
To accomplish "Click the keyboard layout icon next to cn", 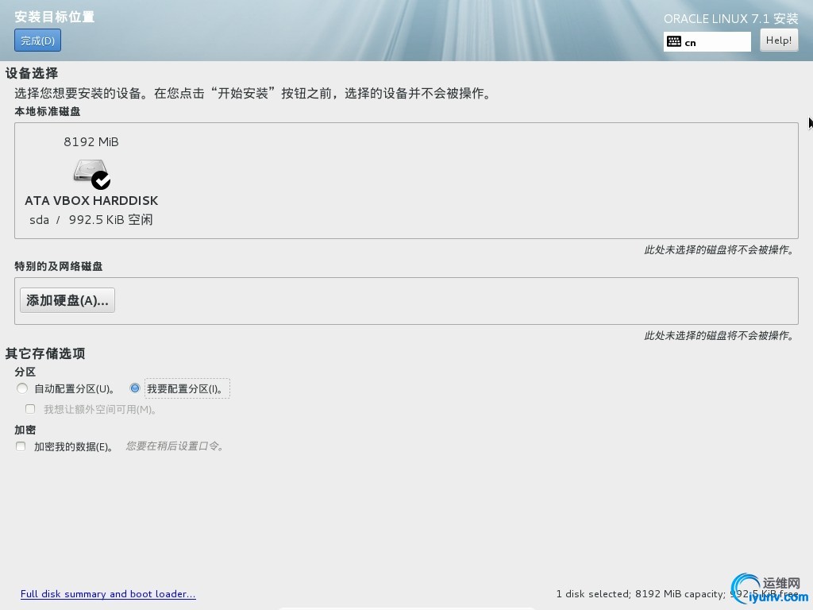I will coord(674,41).
